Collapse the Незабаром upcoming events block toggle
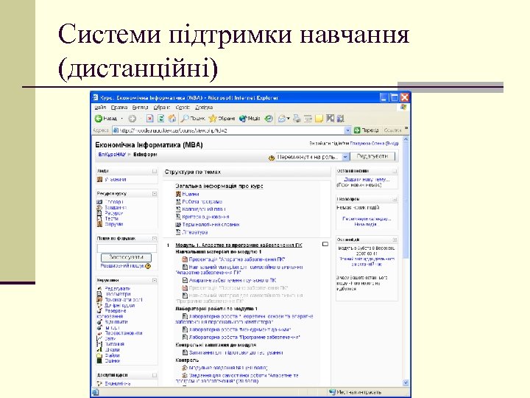 pos(395,200)
